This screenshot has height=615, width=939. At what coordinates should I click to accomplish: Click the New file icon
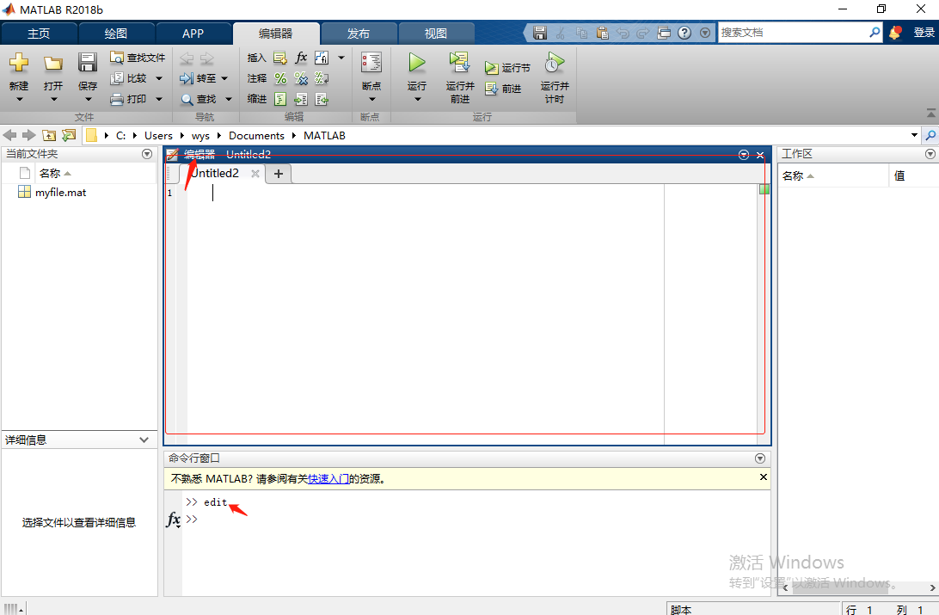tap(19, 63)
